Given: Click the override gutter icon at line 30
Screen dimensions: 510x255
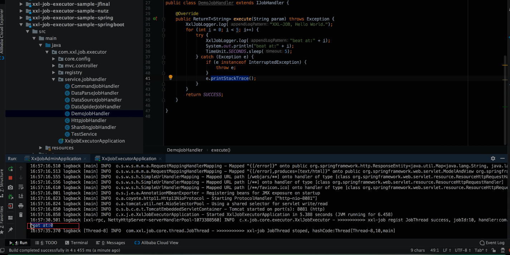Looking at the screenshot, I should (155, 19).
